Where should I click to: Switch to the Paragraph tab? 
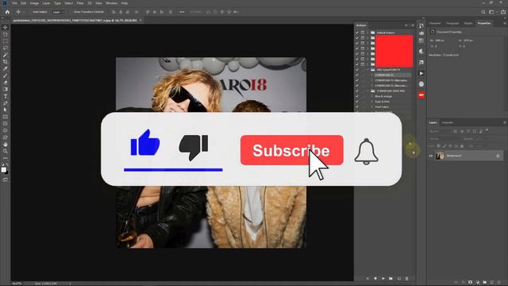[x=452, y=23]
